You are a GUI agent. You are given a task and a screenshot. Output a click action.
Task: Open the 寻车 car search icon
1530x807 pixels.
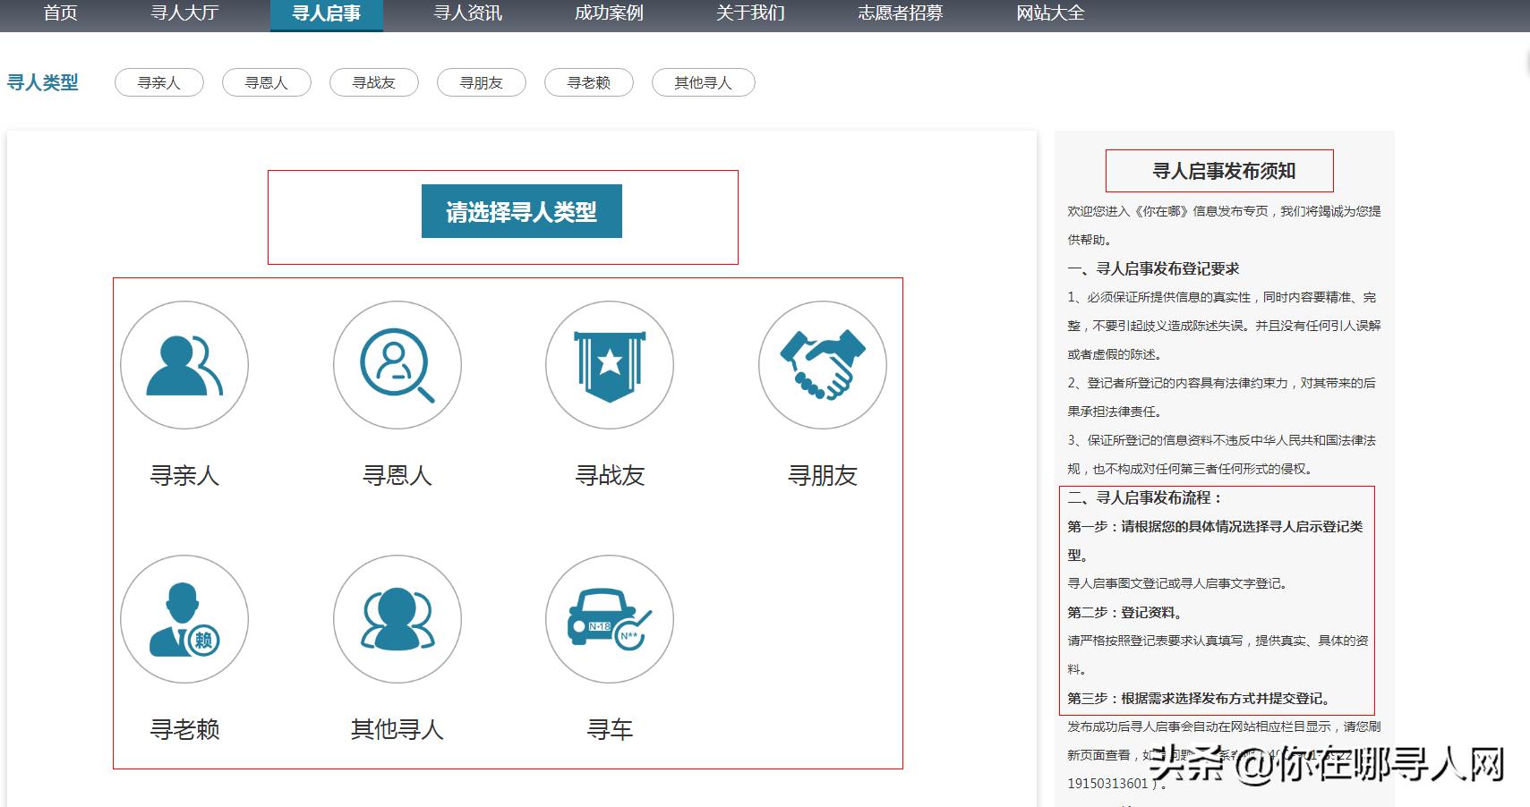[x=609, y=618]
